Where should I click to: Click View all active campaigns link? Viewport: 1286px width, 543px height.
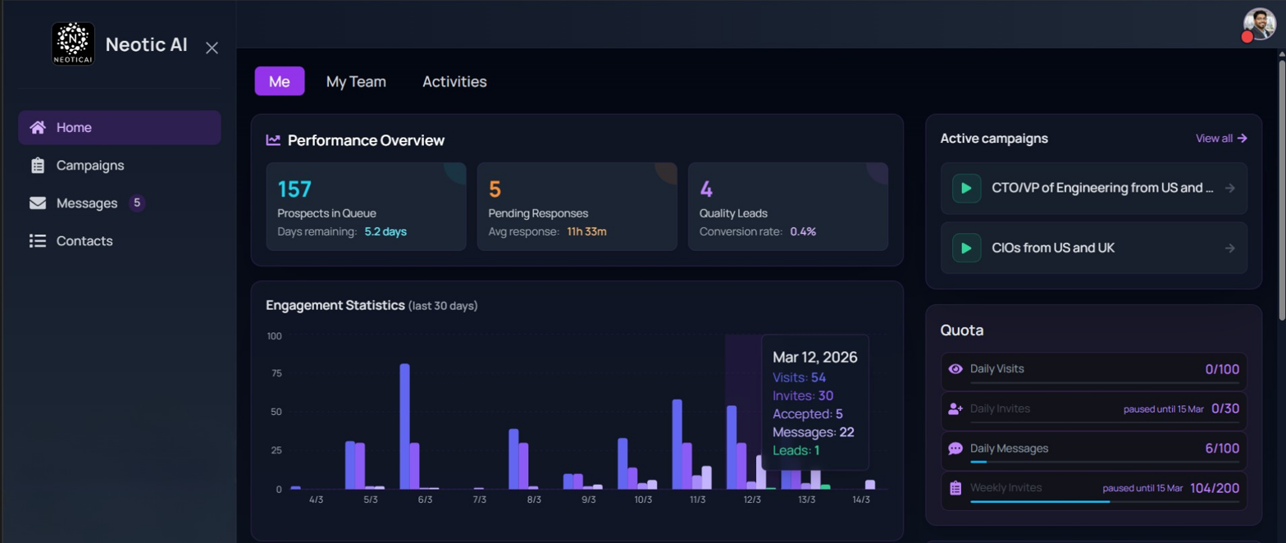pyautogui.click(x=1221, y=138)
